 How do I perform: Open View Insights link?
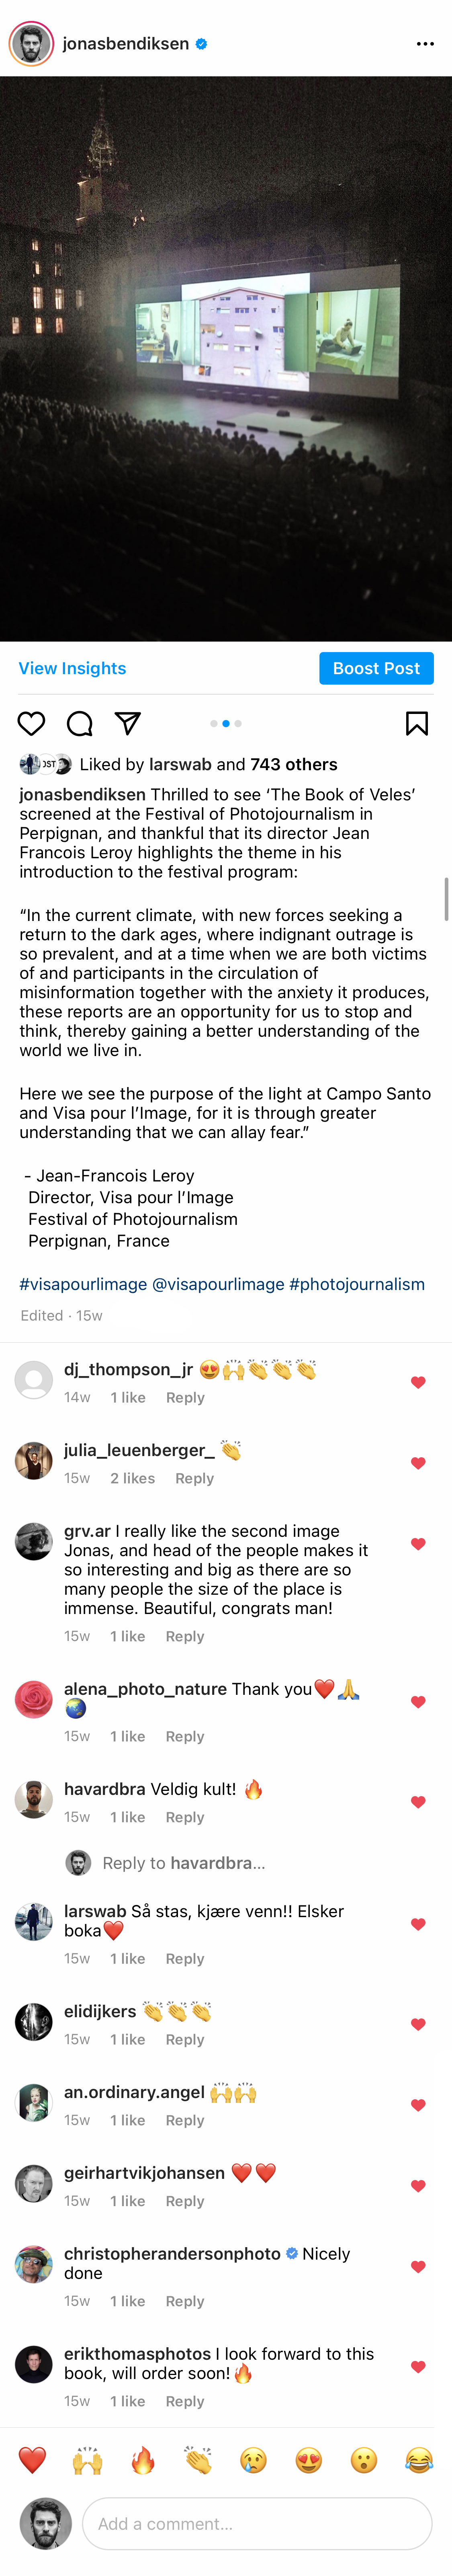click(72, 668)
